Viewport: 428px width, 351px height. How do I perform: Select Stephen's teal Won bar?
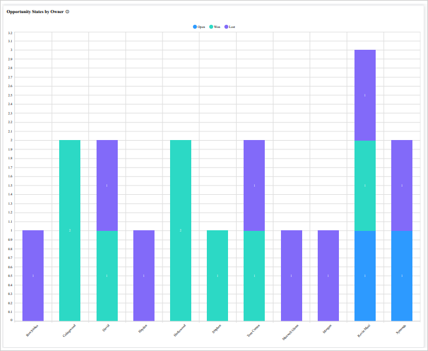(x=217, y=276)
